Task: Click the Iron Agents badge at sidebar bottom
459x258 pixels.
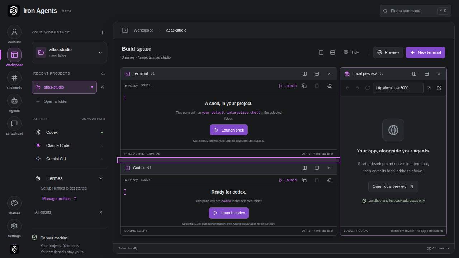Action: (14, 249)
